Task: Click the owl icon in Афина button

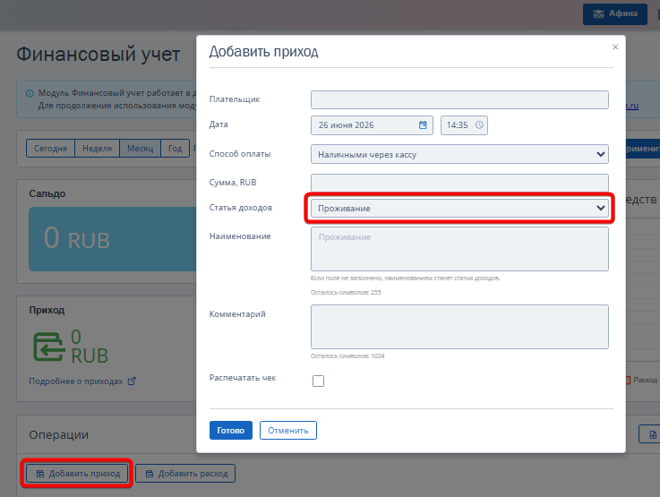Action: point(598,14)
